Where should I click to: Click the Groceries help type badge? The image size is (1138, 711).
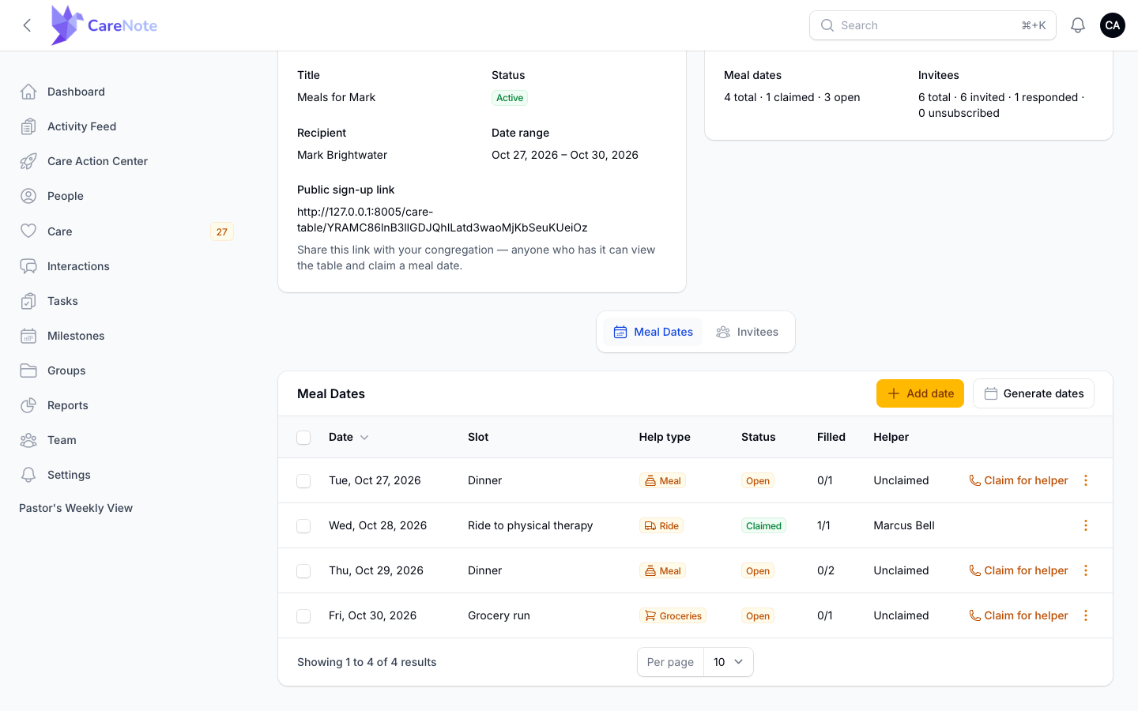coord(673,616)
